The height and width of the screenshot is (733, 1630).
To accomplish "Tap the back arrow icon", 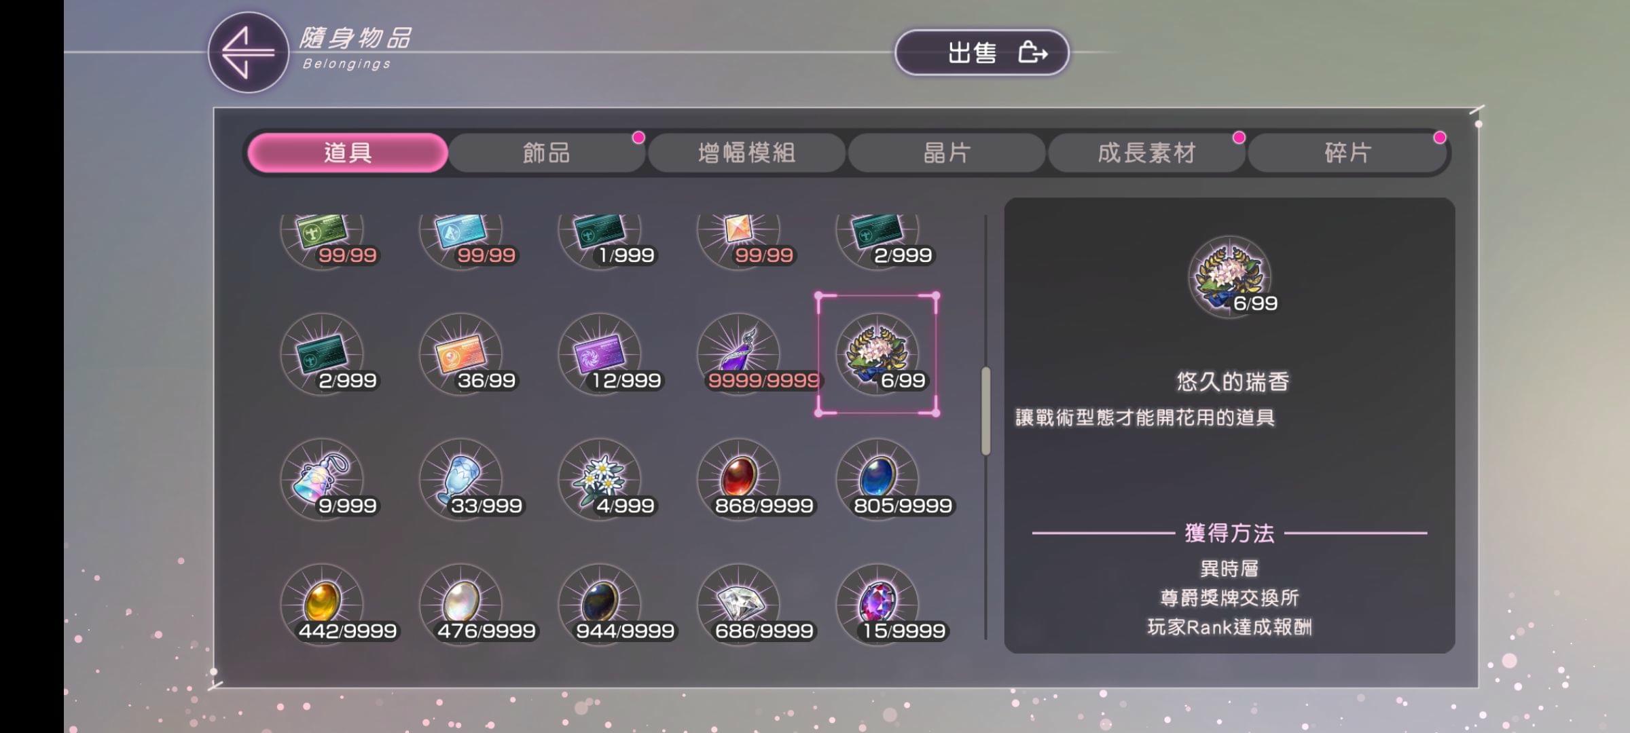I will [x=248, y=52].
